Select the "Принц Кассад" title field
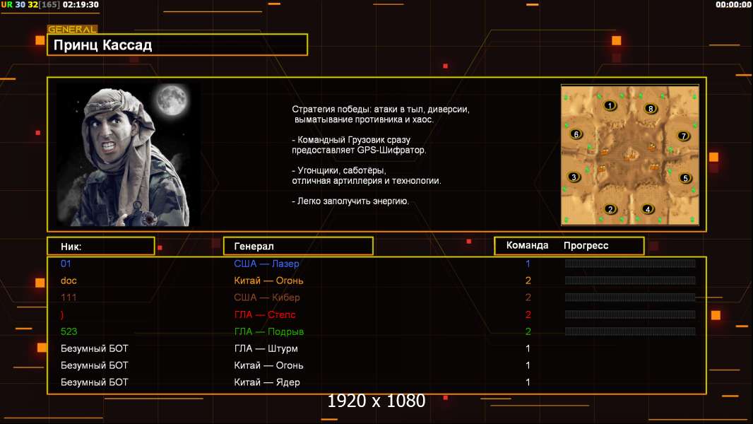Image resolution: width=753 pixels, height=424 pixels. coord(177,45)
